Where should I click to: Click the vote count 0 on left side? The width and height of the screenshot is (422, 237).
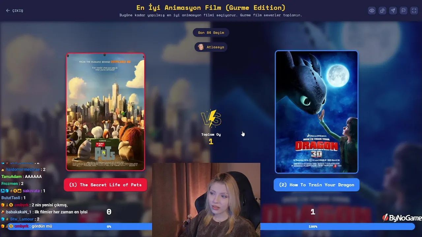pos(109,212)
